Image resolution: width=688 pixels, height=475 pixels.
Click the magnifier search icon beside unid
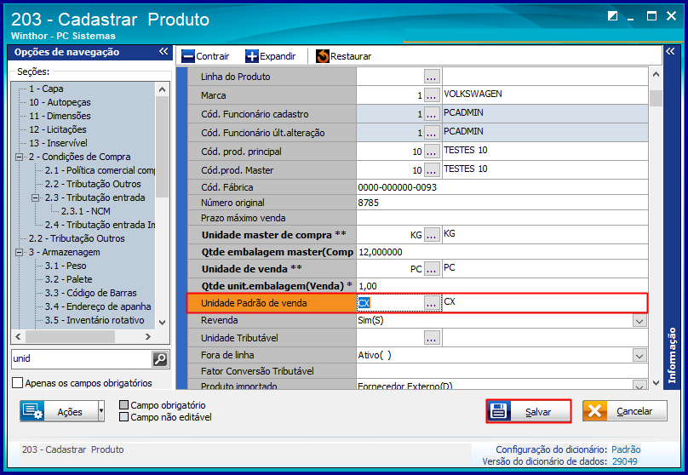160,359
